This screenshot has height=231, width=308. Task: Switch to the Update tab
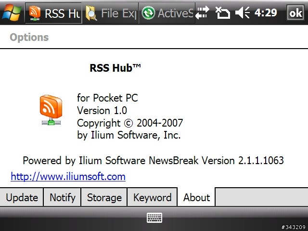[x=22, y=197]
